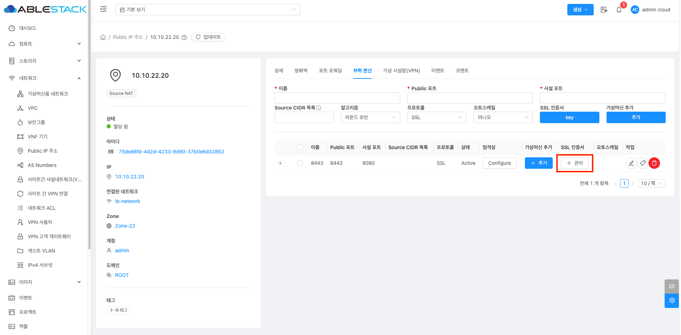The height and width of the screenshot is (335, 681).
Task: Open IPv4 서브넷 sidebar item
Action: point(40,265)
